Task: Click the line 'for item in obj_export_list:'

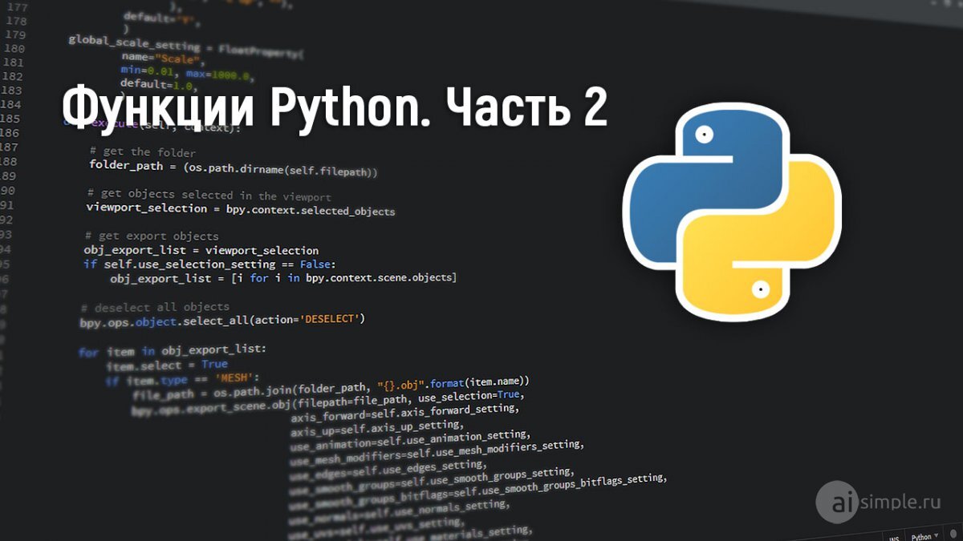Action: [173, 351]
